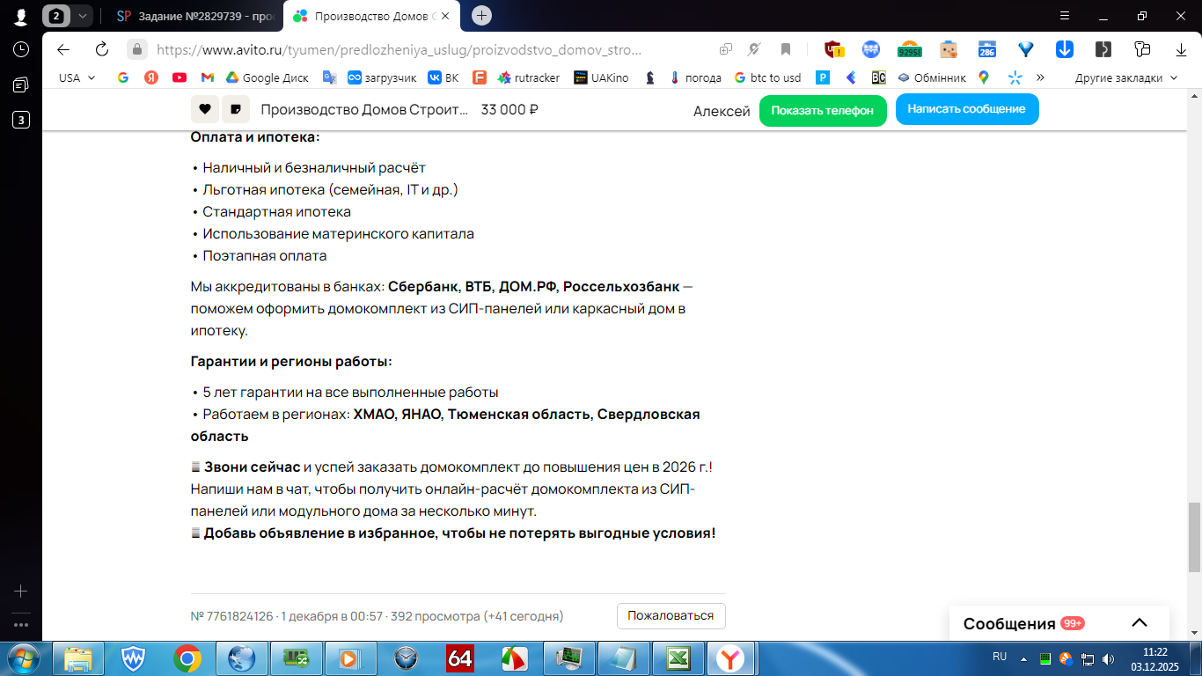Open the Google bookmark icon
Image resolution: width=1202 pixels, height=676 pixels.
coord(123,77)
